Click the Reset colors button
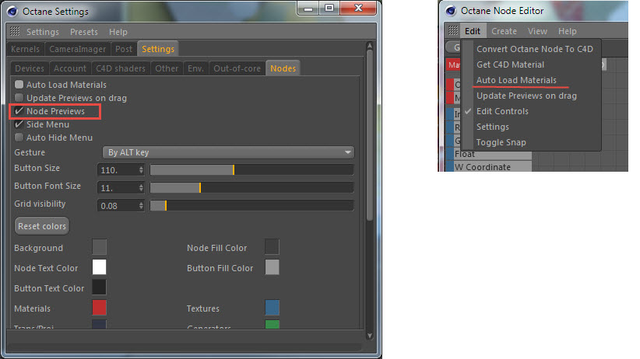The width and height of the screenshot is (640, 359). click(x=42, y=226)
